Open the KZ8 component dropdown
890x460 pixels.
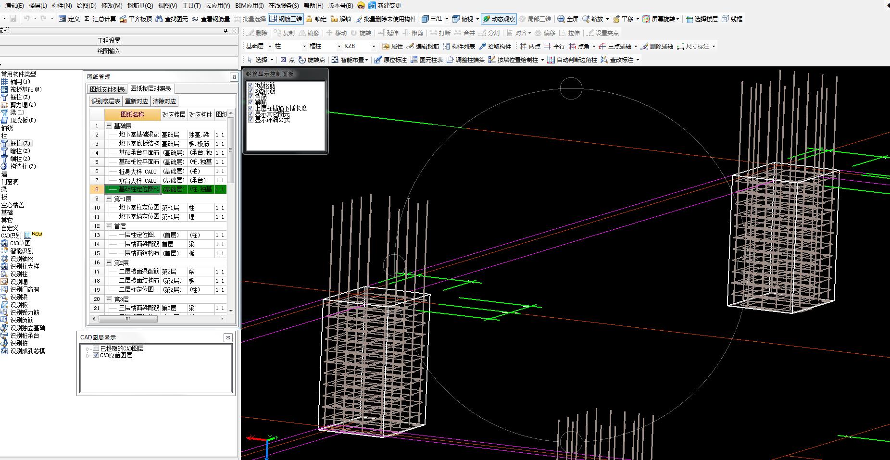pyautogui.click(x=373, y=46)
